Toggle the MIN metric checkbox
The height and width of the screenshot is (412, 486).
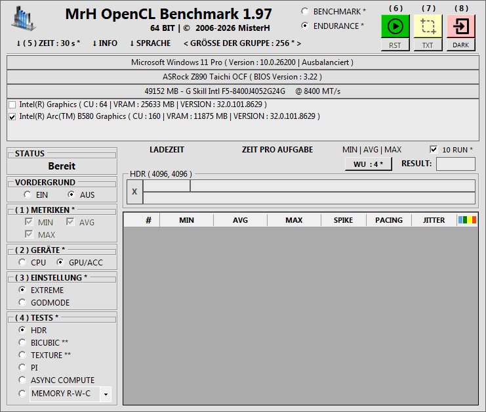pyautogui.click(x=29, y=221)
